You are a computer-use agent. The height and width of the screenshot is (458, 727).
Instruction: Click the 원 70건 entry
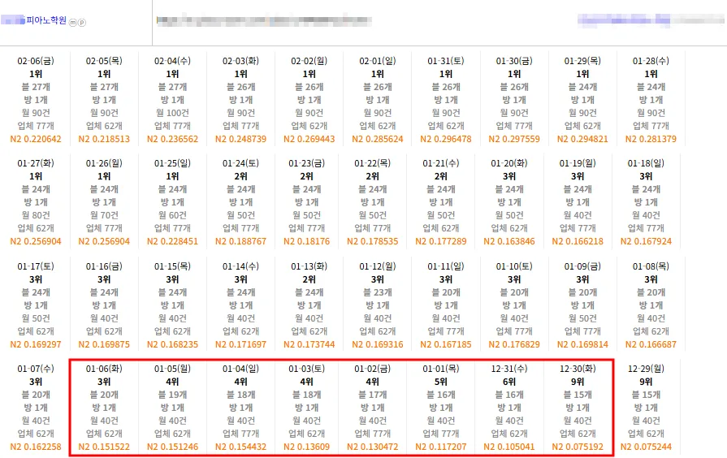point(104,215)
